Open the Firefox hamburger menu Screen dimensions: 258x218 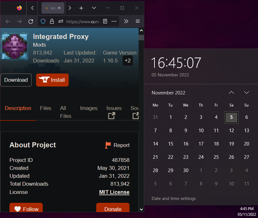pos(137,21)
